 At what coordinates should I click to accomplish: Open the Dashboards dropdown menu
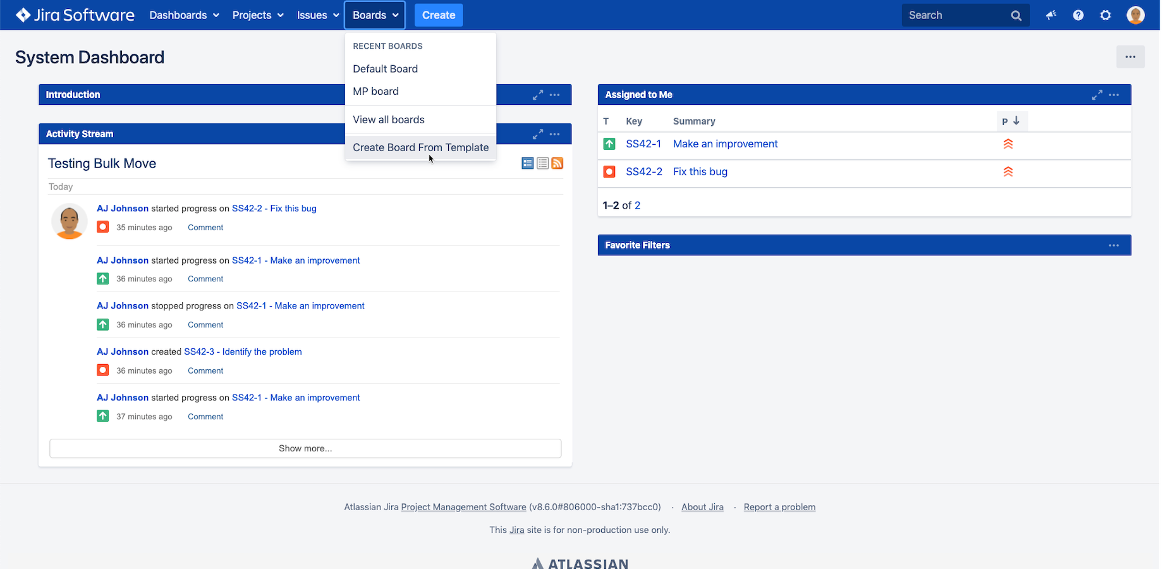pyautogui.click(x=184, y=15)
